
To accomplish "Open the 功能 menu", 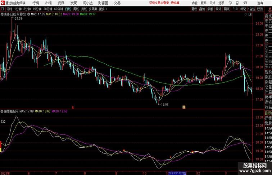I will (x=194, y=3).
